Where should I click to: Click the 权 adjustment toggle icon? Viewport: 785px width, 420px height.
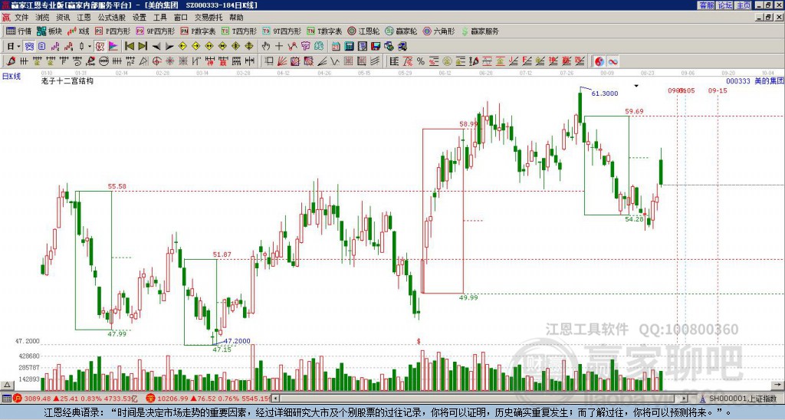coord(100,46)
